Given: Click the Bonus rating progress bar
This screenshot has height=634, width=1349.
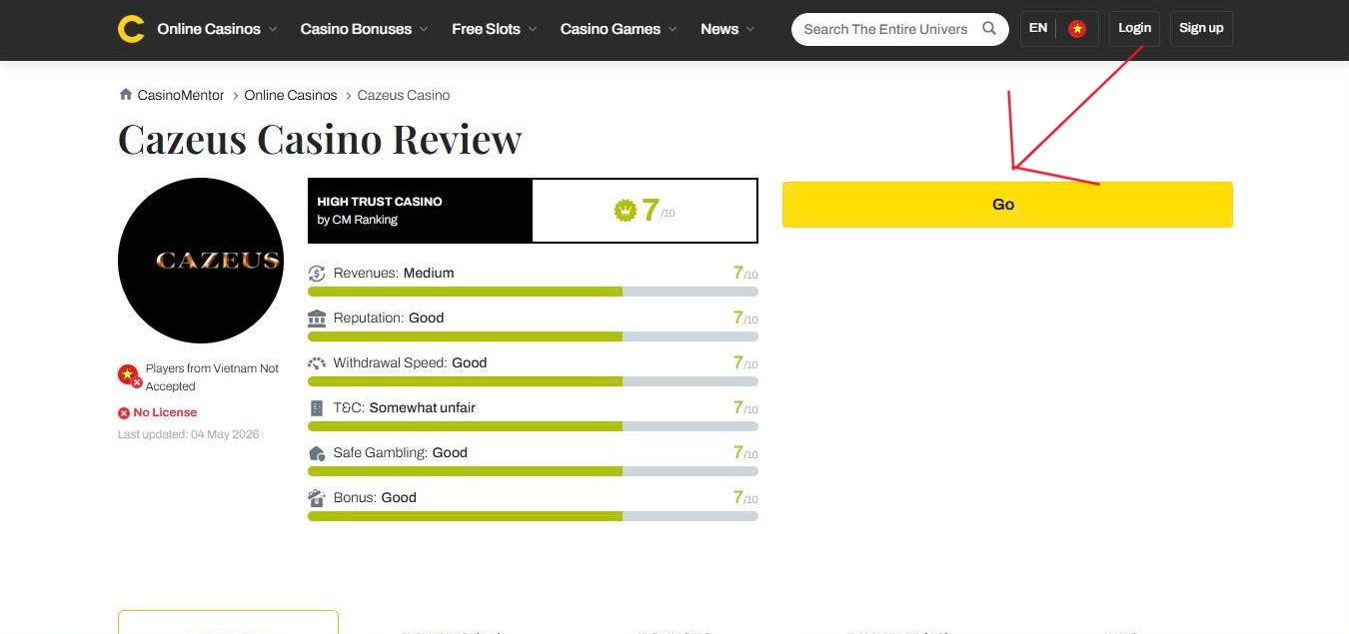Looking at the screenshot, I should (533, 516).
